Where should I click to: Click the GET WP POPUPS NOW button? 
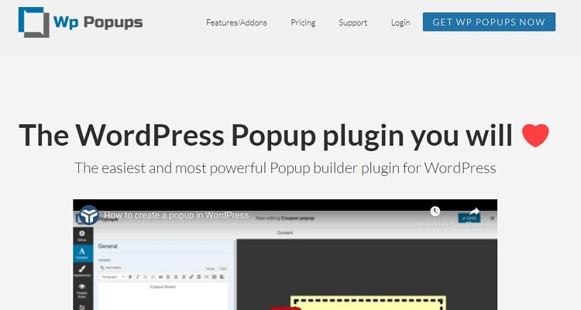coord(489,22)
